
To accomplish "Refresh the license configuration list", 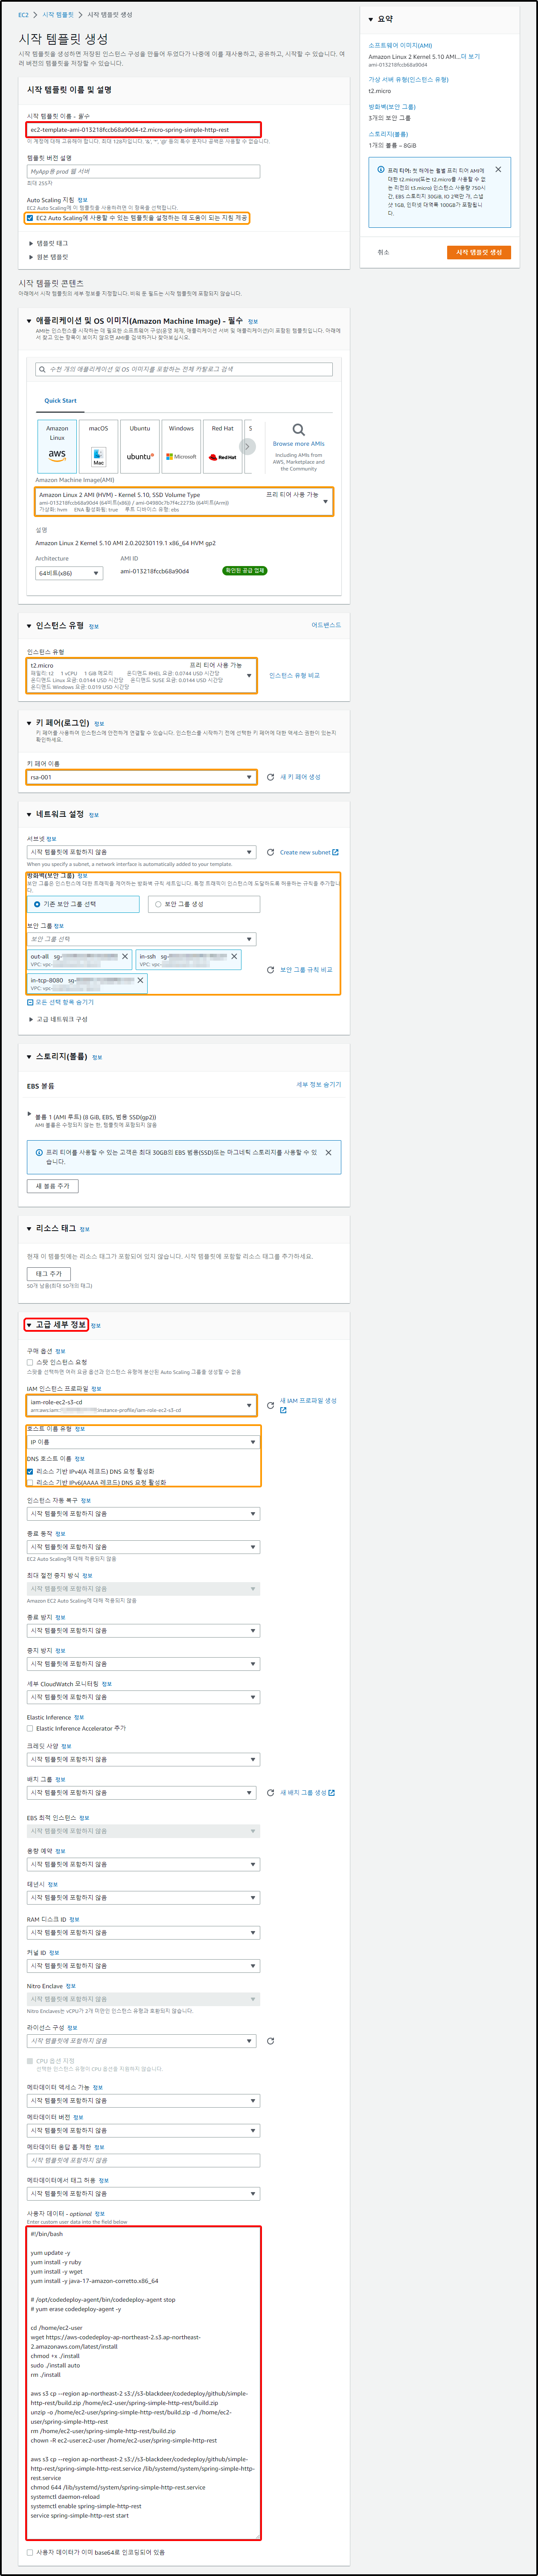I will [270, 2041].
